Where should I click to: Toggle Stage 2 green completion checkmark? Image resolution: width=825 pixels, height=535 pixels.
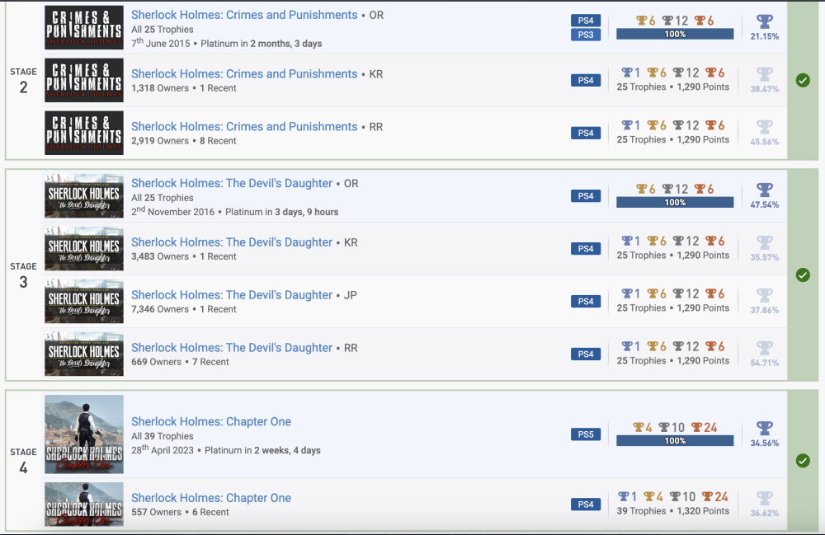coord(803,81)
